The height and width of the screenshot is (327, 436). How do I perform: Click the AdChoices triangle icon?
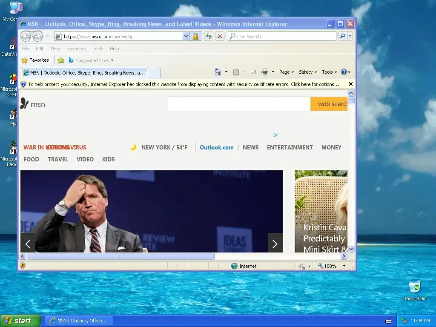pos(275,135)
